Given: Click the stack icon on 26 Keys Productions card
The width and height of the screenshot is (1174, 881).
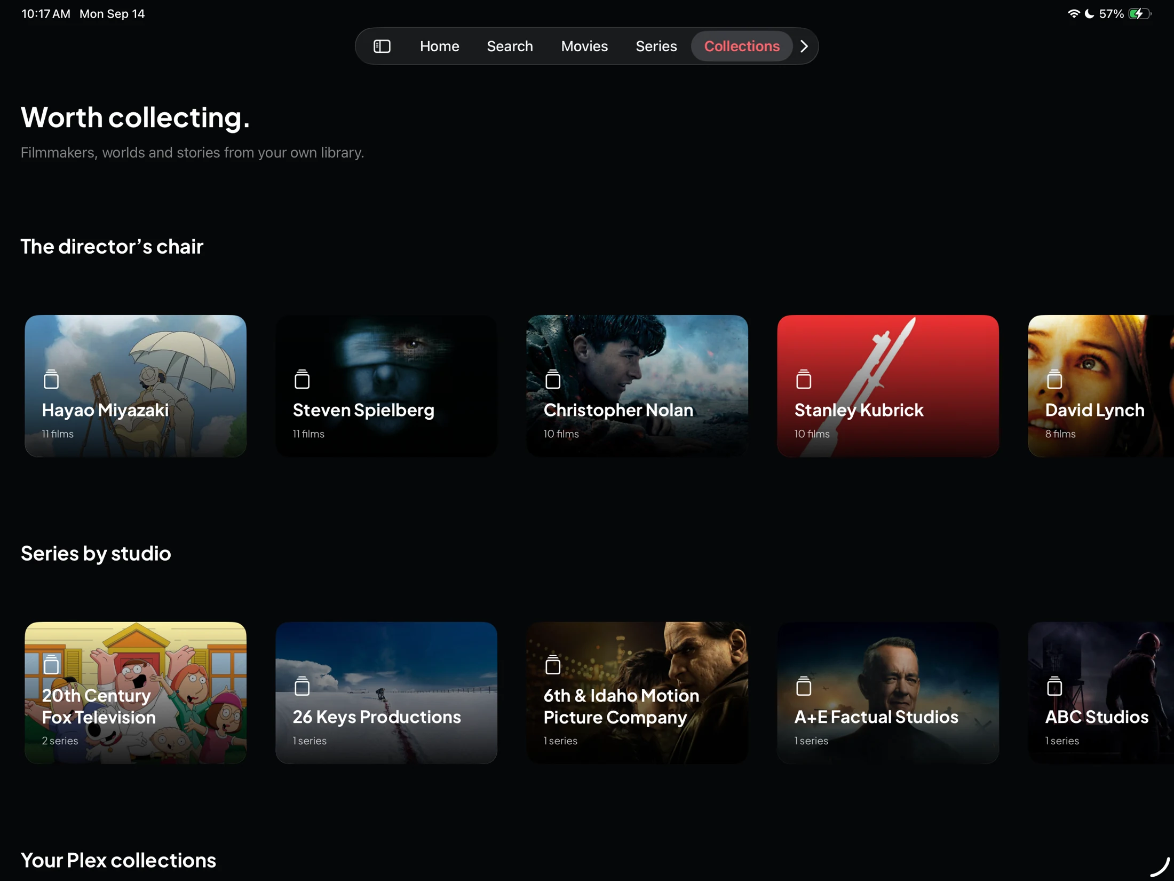Looking at the screenshot, I should (x=302, y=686).
